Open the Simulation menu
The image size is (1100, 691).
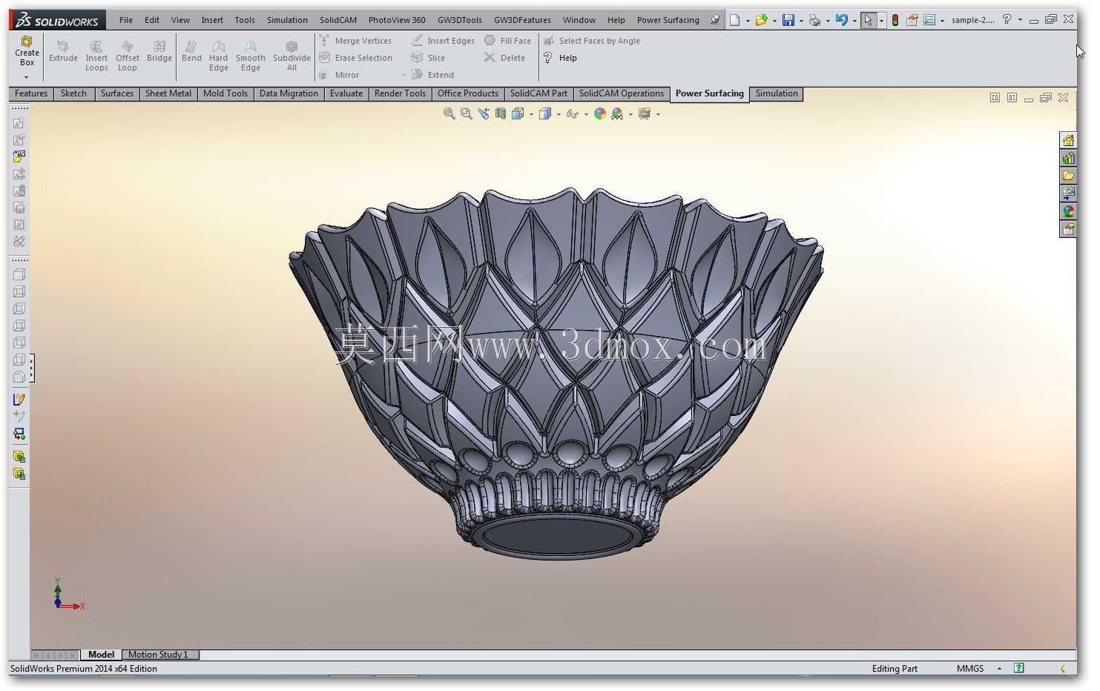pyautogui.click(x=287, y=20)
